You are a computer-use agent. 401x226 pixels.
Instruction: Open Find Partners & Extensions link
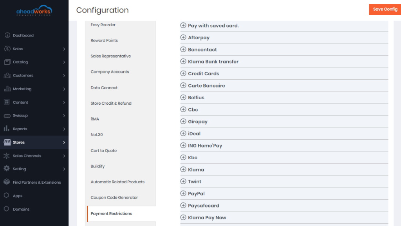click(x=37, y=182)
